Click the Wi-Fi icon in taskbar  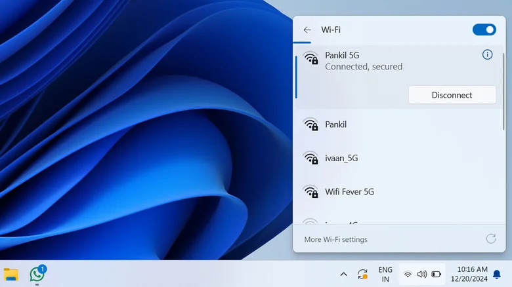[x=408, y=274]
